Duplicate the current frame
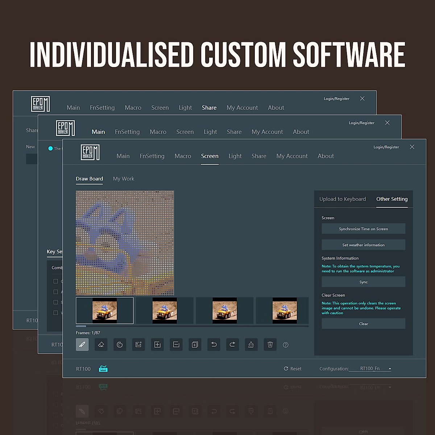Image resolution: width=435 pixels, height=435 pixels. pos(195,344)
